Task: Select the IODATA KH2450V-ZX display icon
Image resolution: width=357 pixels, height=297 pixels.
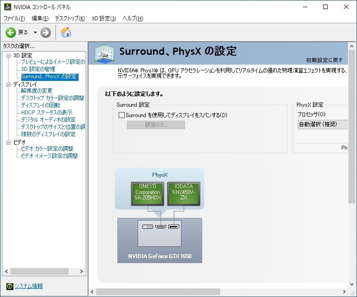Action: (x=184, y=193)
